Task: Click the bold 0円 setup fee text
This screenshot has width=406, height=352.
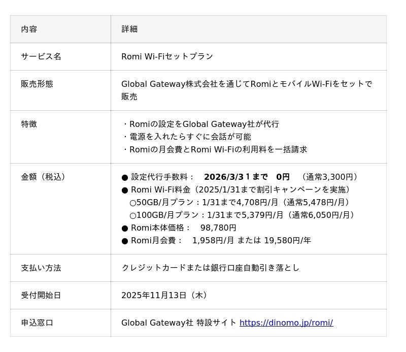Action: click(x=283, y=177)
